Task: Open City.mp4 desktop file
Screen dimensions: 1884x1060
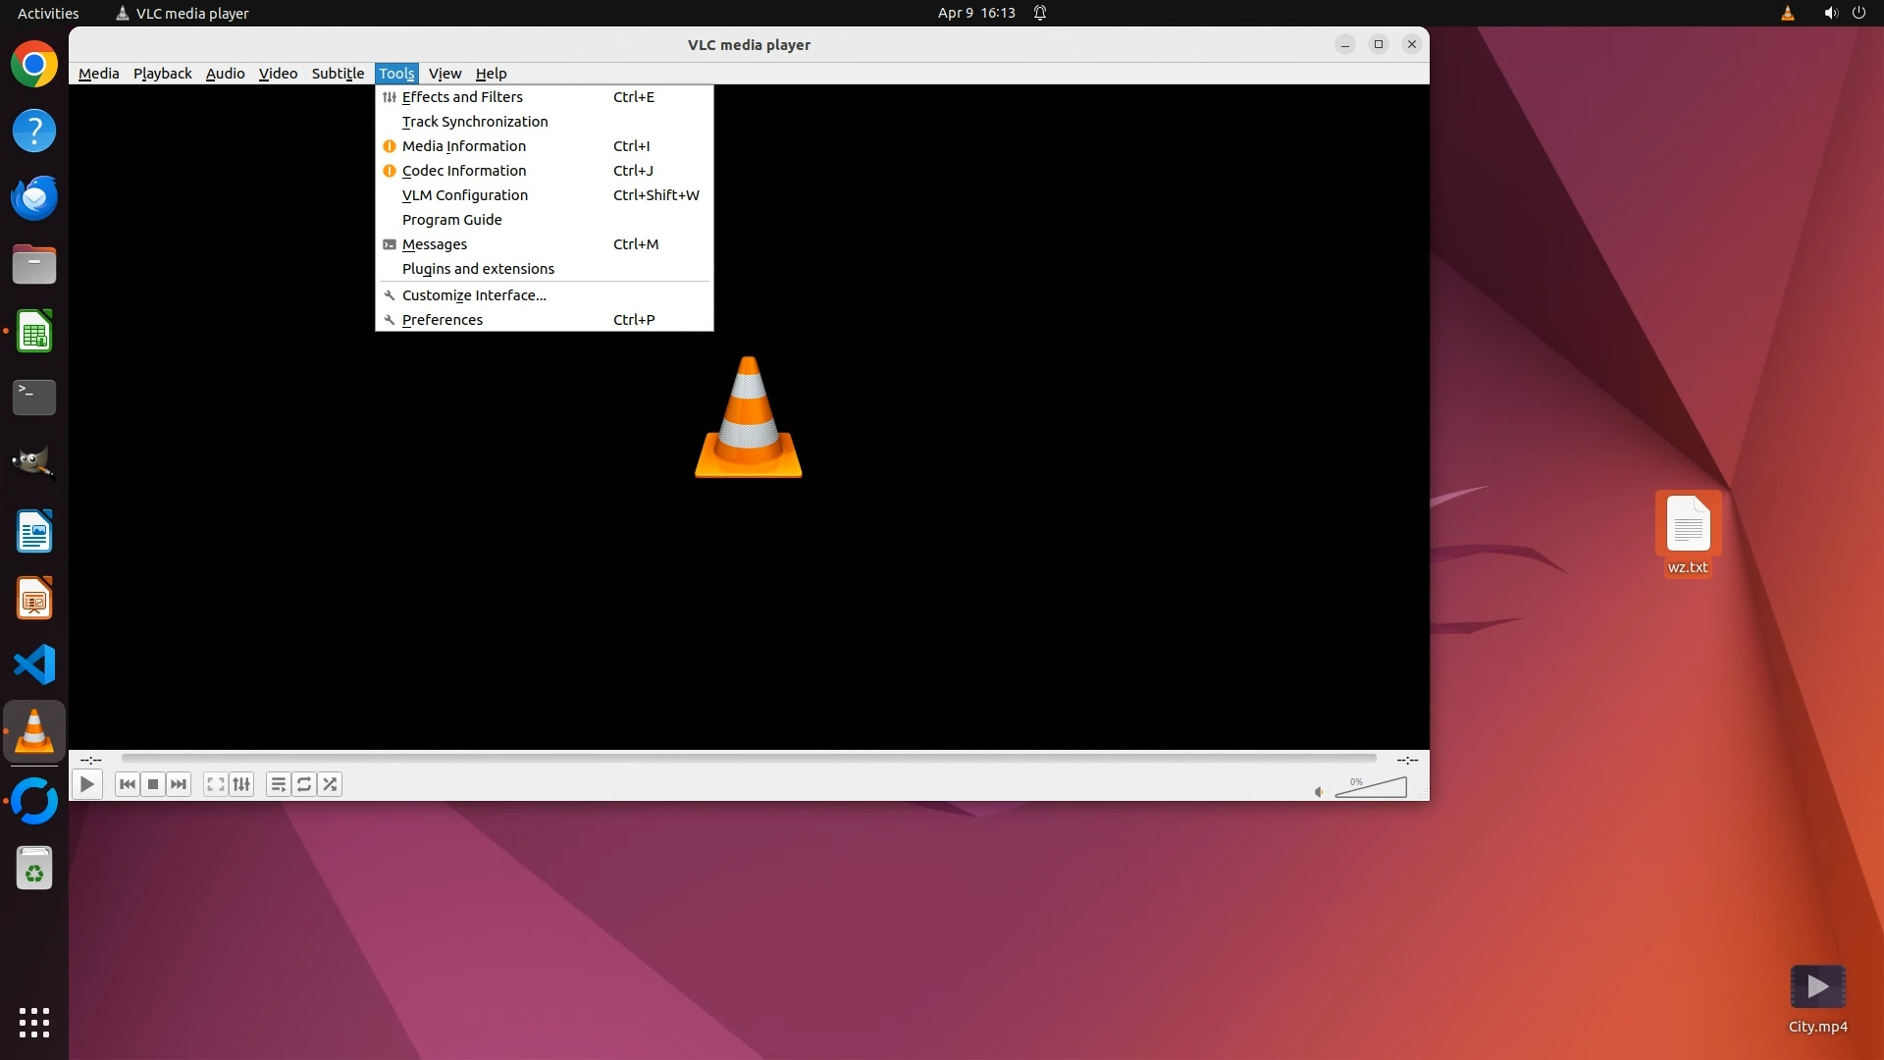Action: point(1817,988)
